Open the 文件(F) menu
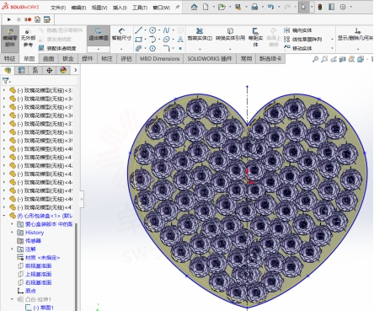Viewport: 374px width, 311px height. click(58, 8)
